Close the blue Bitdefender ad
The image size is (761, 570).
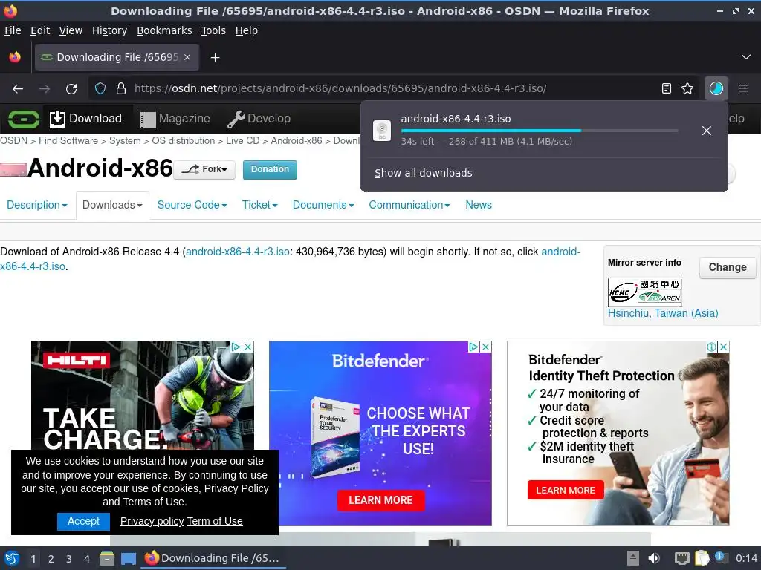click(486, 347)
